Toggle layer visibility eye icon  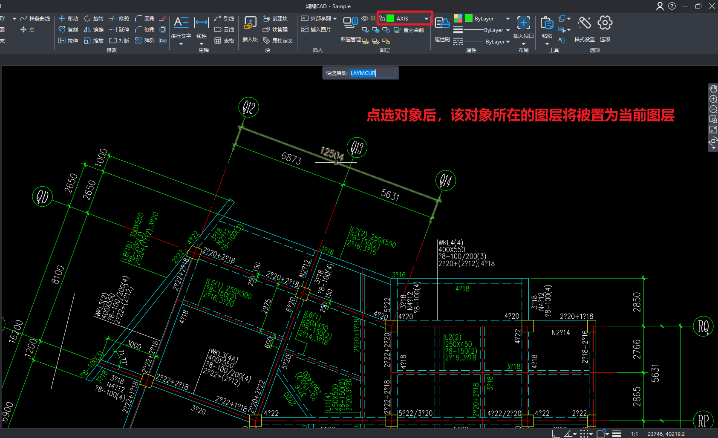click(x=365, y=19)
